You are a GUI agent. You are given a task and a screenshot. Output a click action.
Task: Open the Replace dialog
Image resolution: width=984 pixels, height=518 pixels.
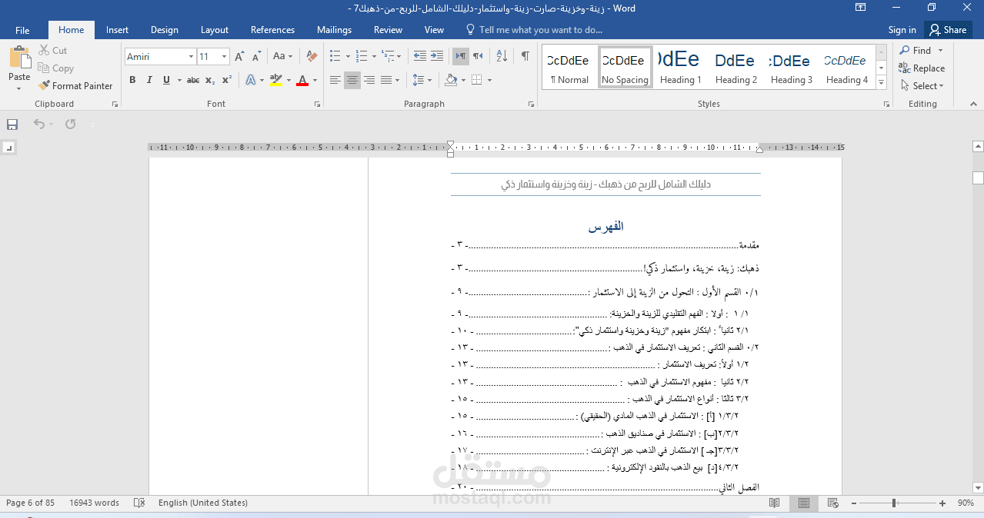922,68
